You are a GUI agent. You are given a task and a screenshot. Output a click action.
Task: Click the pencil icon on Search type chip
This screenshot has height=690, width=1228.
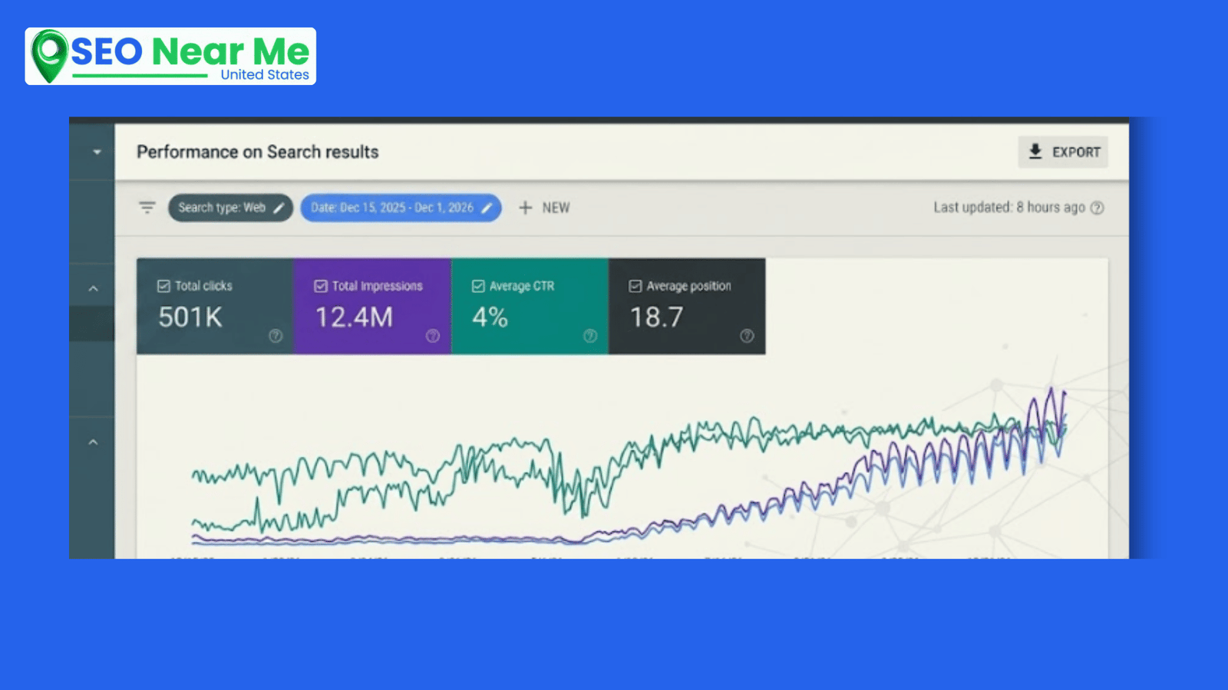tap(279, 208)
